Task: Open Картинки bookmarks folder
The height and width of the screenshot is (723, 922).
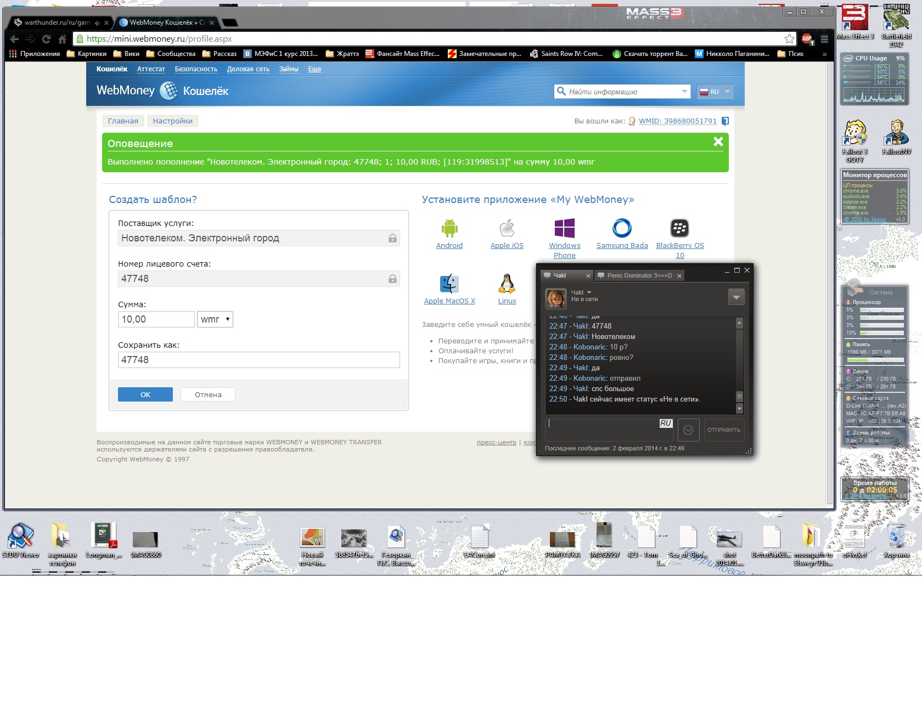Action: 86,54
